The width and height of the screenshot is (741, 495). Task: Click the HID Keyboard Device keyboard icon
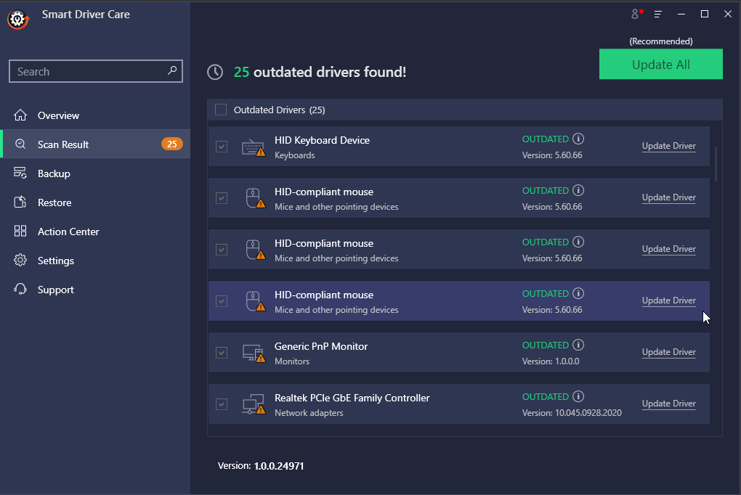point(254,147)
